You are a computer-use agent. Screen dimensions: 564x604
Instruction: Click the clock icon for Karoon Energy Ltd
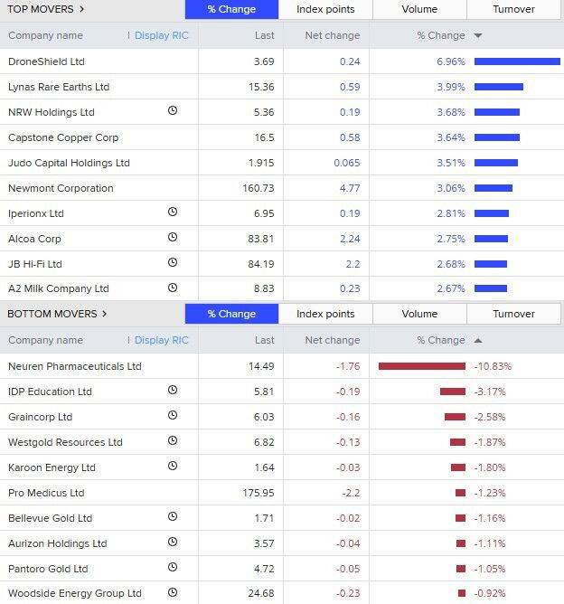[173, 467]
